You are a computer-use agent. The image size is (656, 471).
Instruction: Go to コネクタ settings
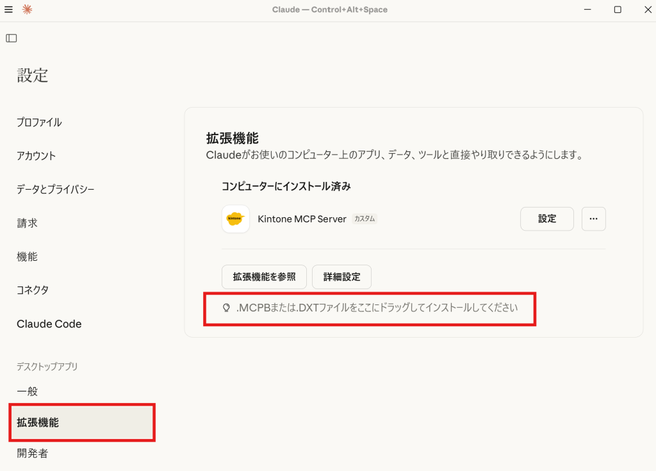coord(33,290)
